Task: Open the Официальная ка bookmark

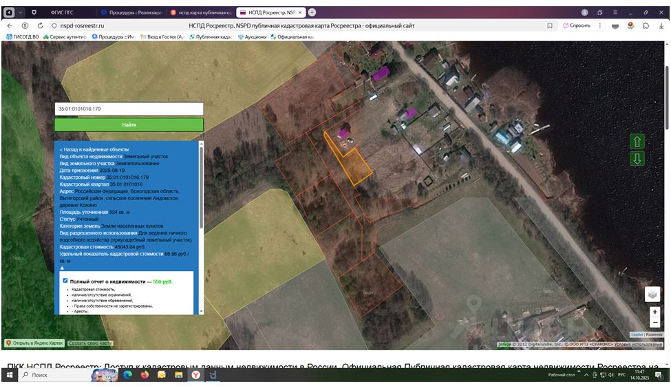Action: pos(292,36)
